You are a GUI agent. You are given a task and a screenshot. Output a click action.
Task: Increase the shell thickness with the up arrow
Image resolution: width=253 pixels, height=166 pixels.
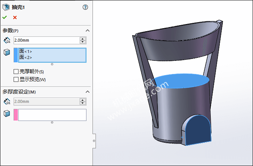[83, 39]
